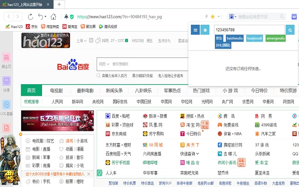The image size is (299, 187).
Task: Open the 新浪·微博 link
Action: tap(155, 116)
